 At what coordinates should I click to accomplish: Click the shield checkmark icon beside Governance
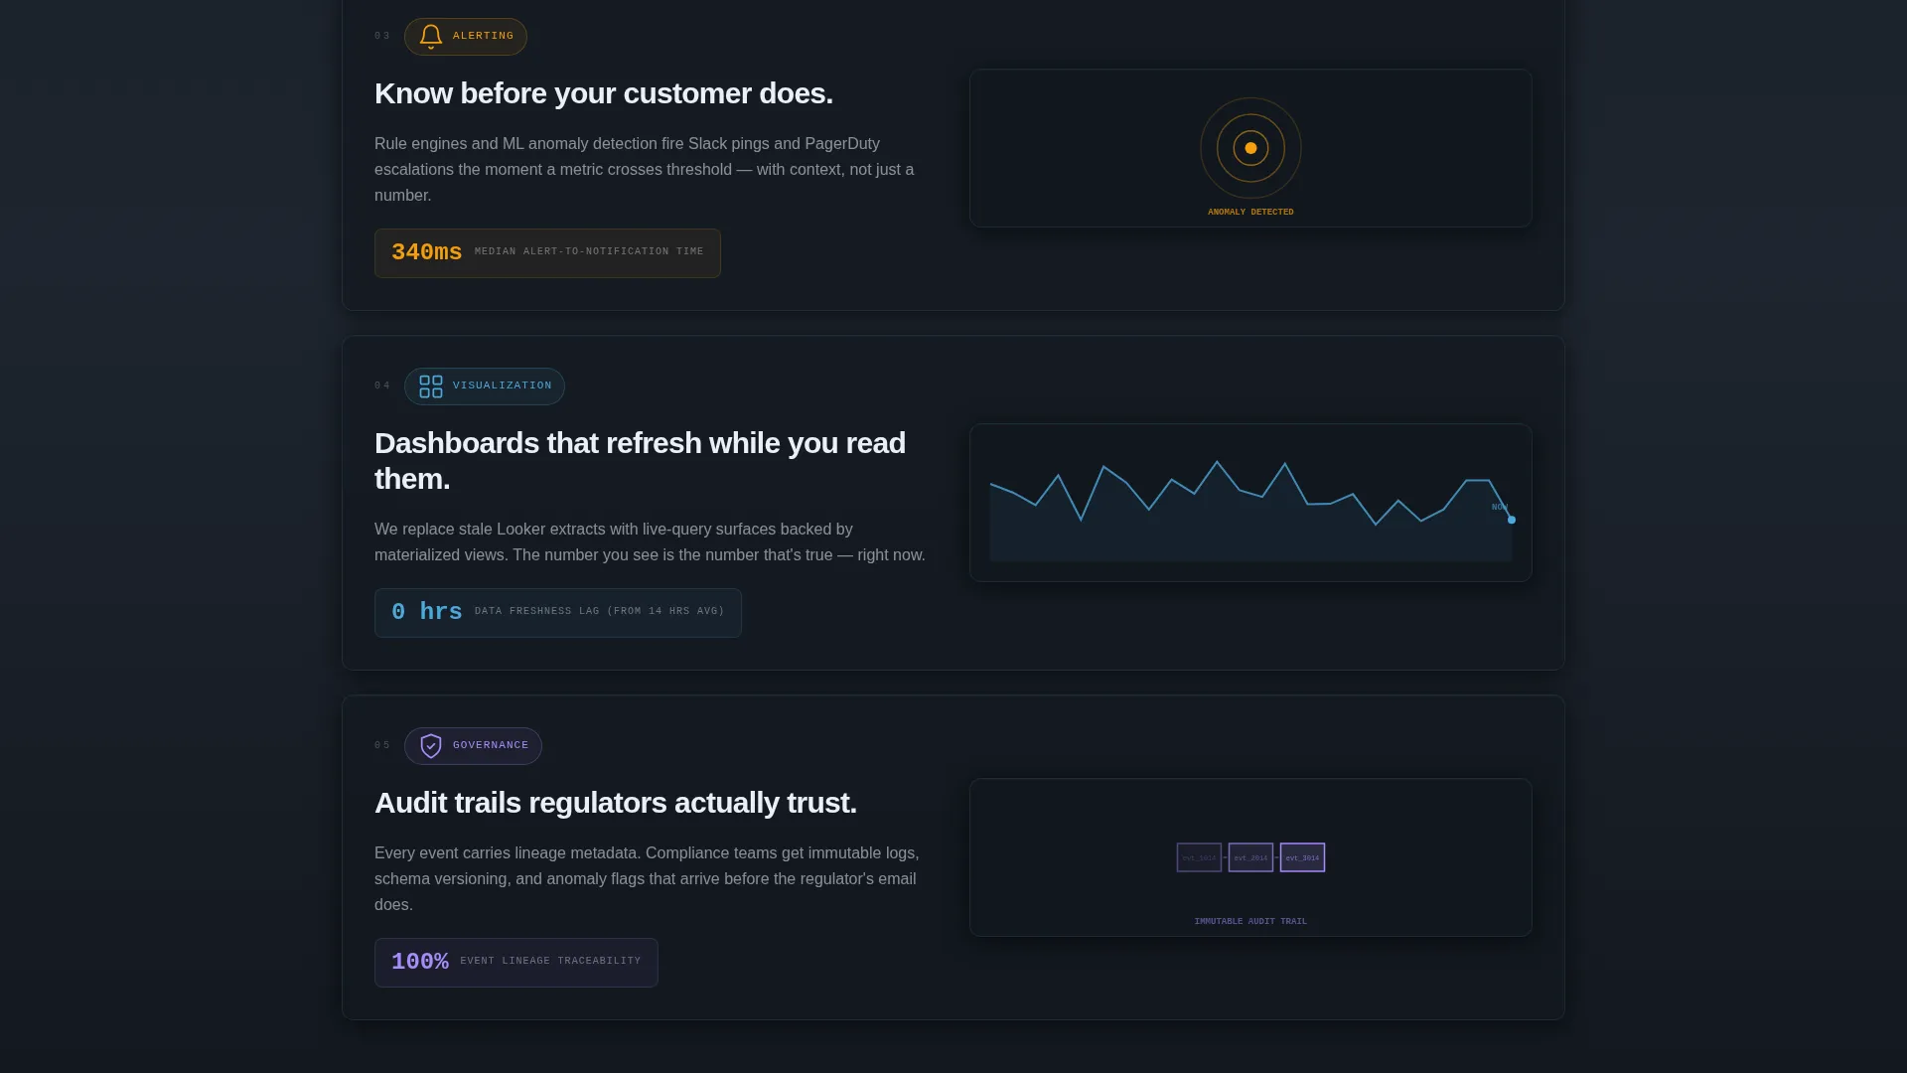tap(430, 746)
